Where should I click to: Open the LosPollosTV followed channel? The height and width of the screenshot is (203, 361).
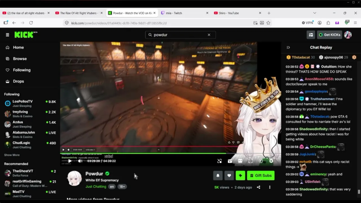[30, 103]
